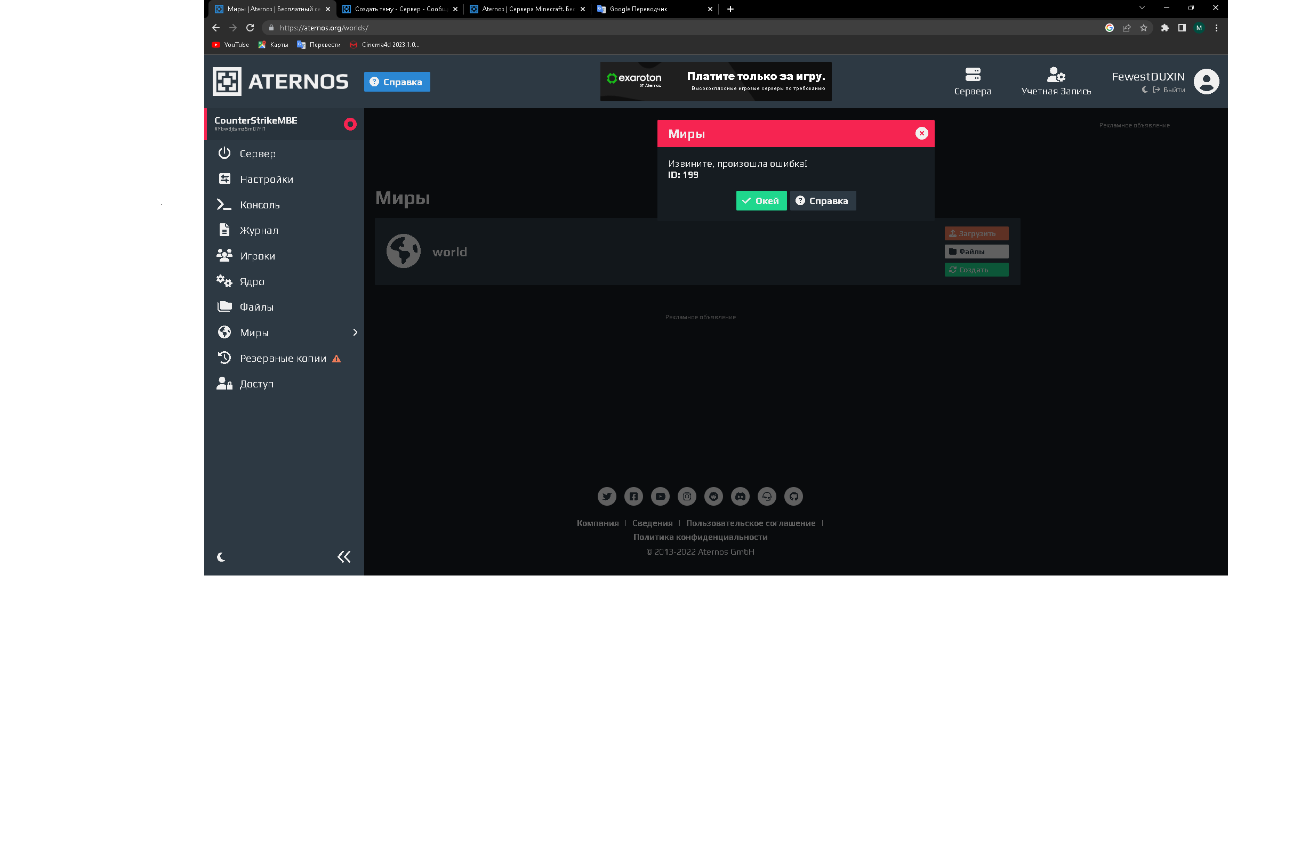
Task: Open new browser tab plus button
Action: pyautogui.click(x=730, y=9)
